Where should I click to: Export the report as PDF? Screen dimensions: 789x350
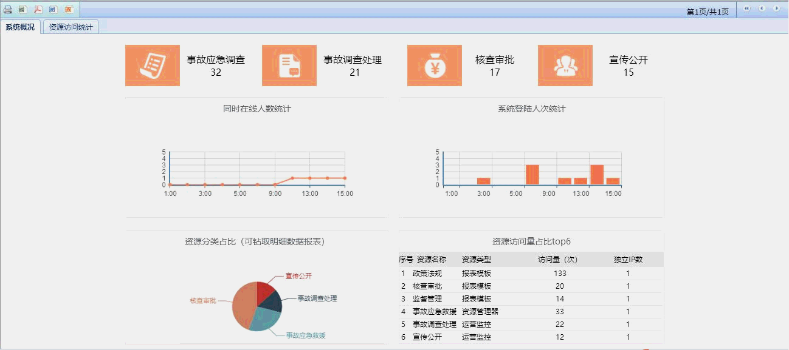(x=38, y=9)
